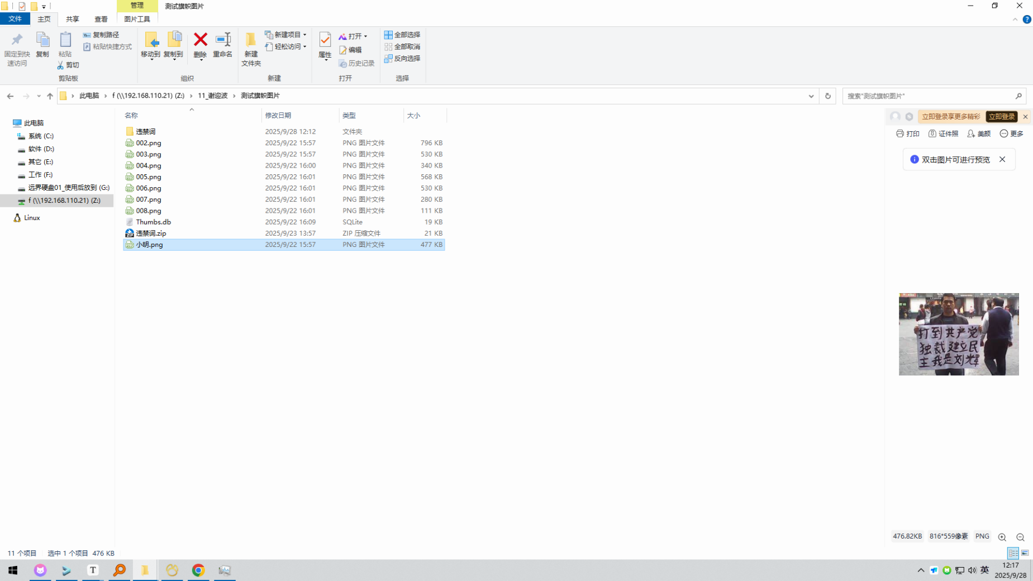Viewport: 1033px width, 581px height.
Task: Click the Properties (属性) icon
Action: [325, 45]
